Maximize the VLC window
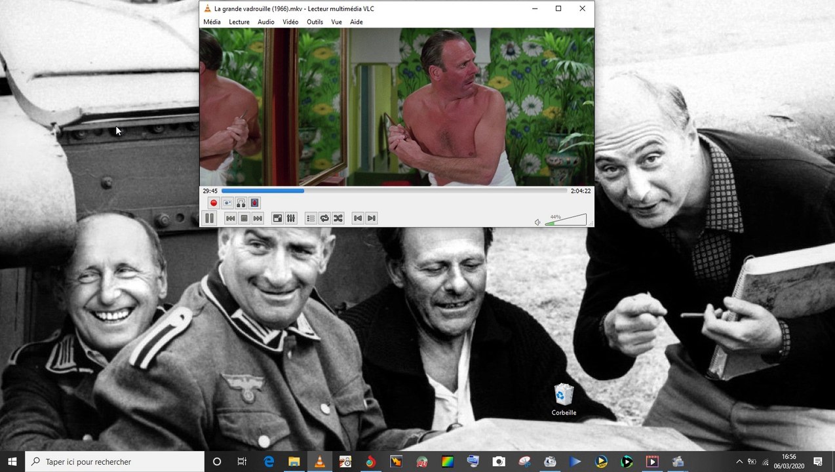Viewport: 835px width, 472px height. coord(558,9)
